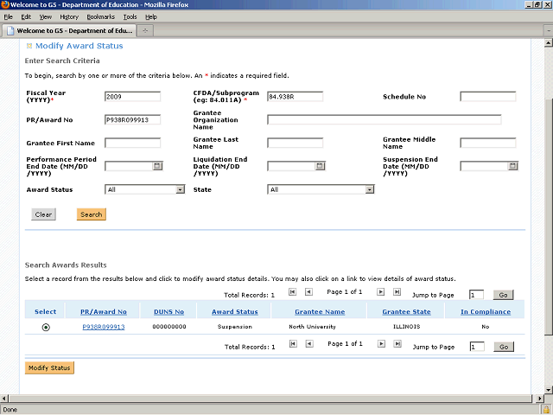Open the Bookmarks menu
The height and width of the screenshot is (415, 553).
(100, 17)
